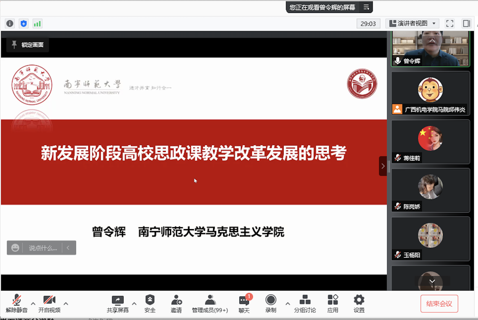The height and width of the screenshot is (320, 478).
Task: Open 管理成员(99+) participant management
Action: point(210,303)
